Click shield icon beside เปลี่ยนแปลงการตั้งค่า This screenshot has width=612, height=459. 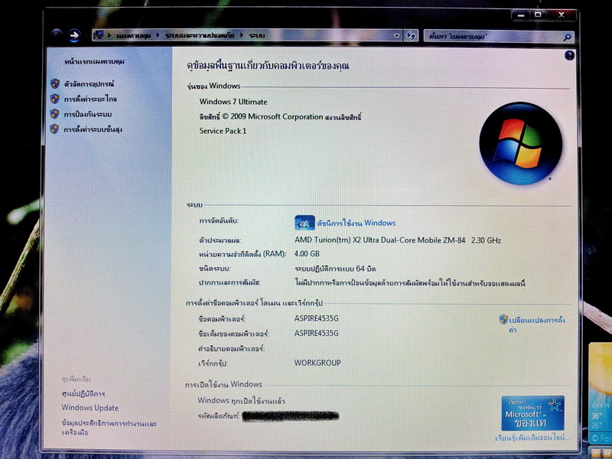(x=503, y=320)
